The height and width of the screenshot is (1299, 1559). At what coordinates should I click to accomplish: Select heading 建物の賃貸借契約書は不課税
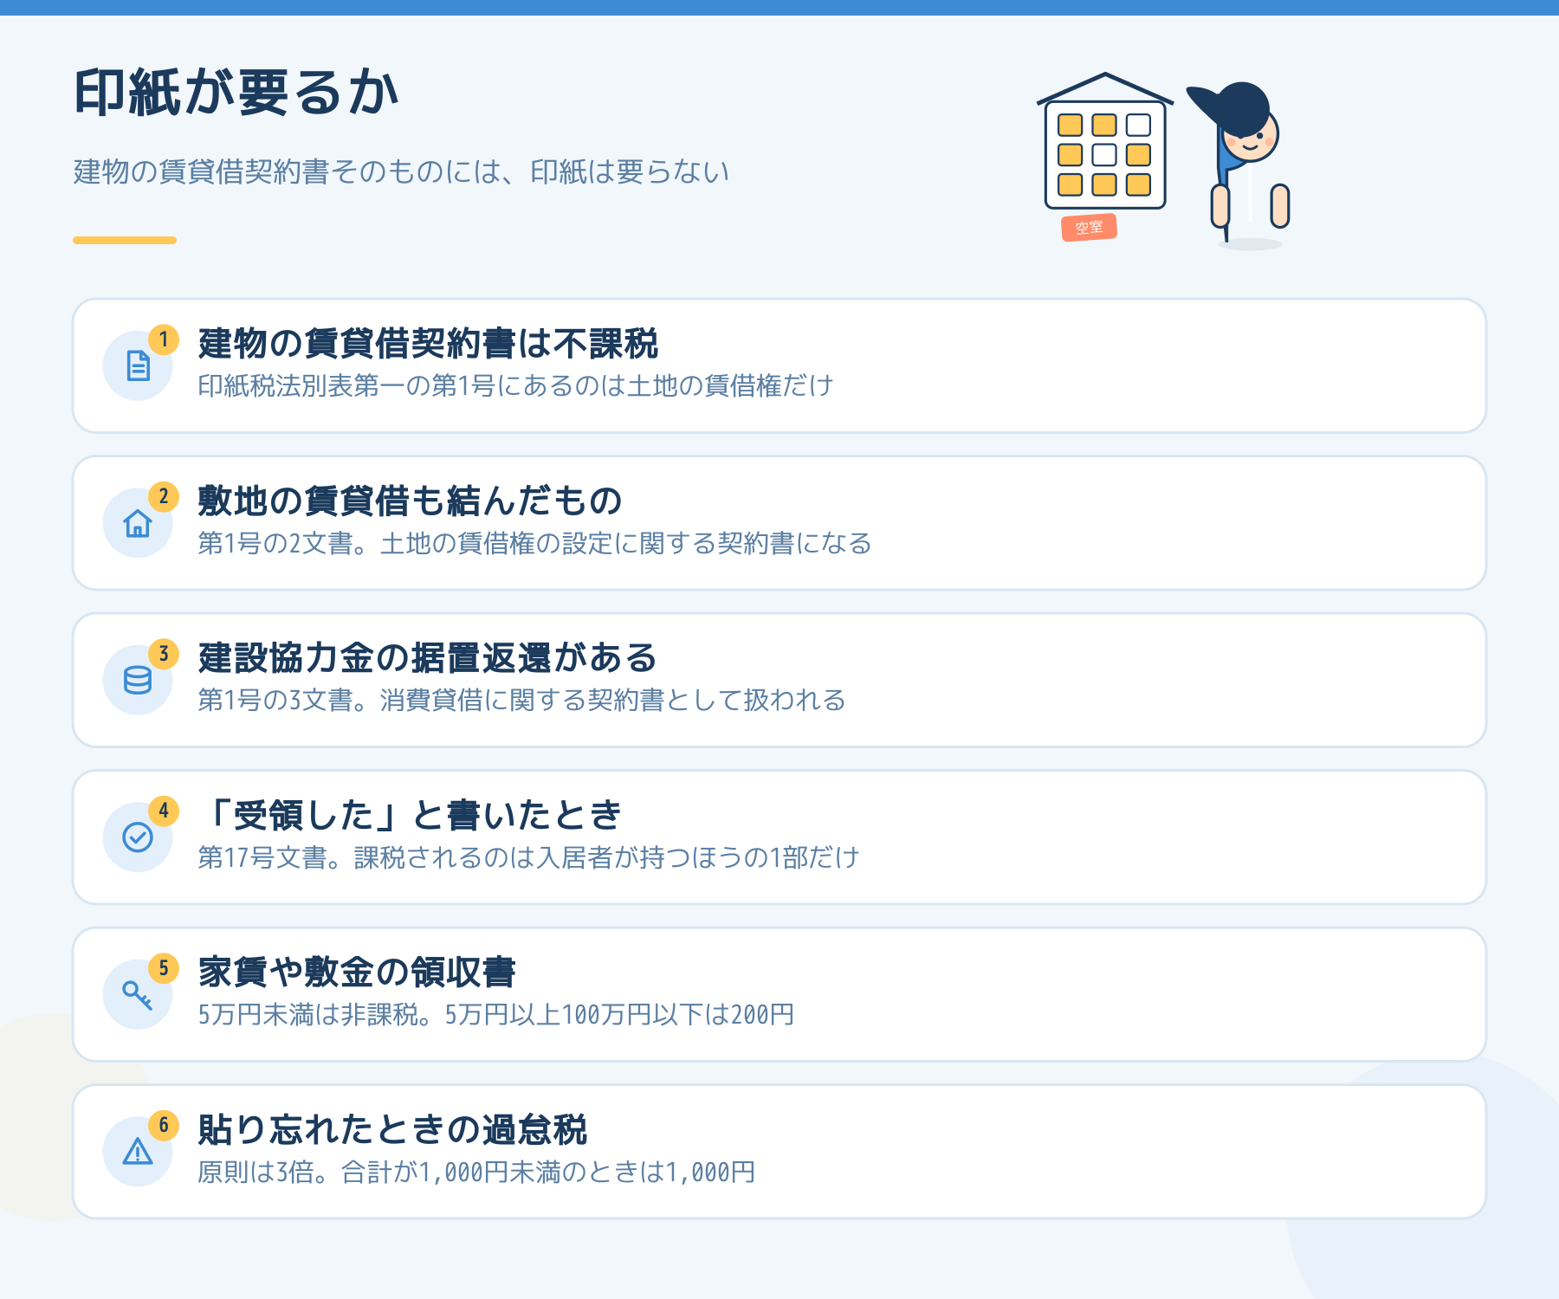[428, 344]
